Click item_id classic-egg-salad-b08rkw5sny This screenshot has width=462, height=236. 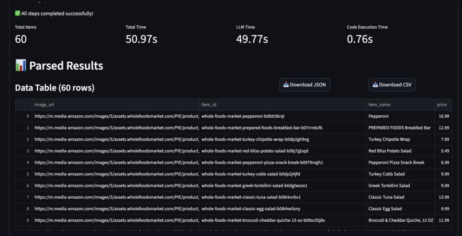coord(282,209)
